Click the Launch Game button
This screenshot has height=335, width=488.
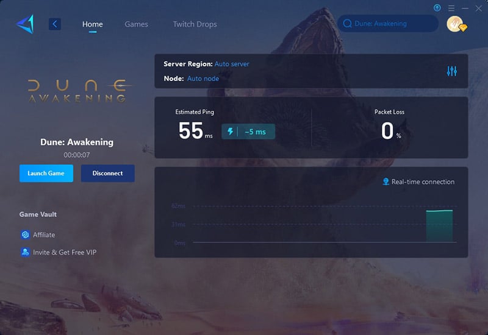click(x=46, y=173)
